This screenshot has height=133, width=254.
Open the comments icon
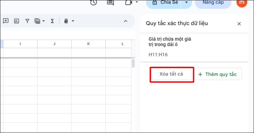point(110,2)
